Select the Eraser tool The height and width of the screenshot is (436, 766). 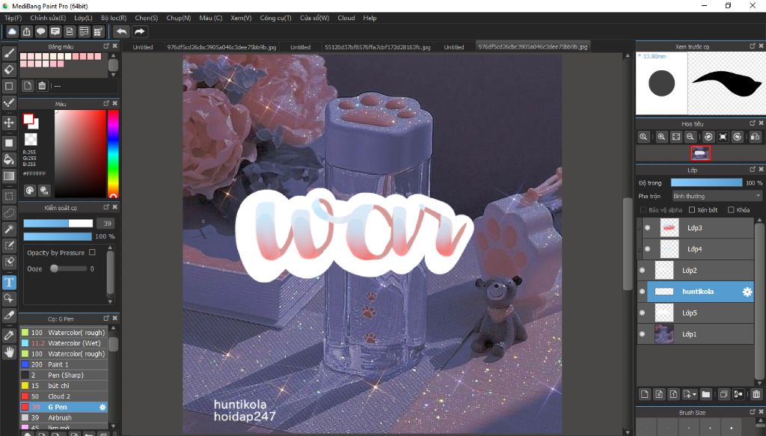pos(9,70)
